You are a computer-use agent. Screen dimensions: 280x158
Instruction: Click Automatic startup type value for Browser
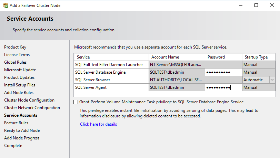tap(256, 80)
